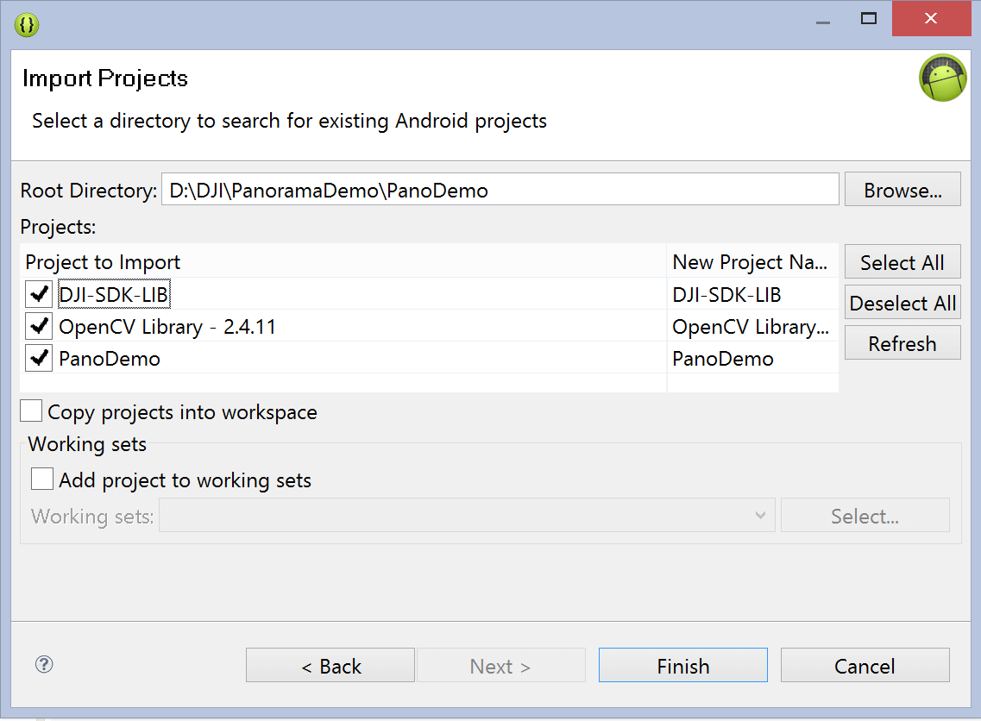Open the Working sets dropdown
Image resolution: width=981 pixels, height=721 pixels.
[466, 516]
